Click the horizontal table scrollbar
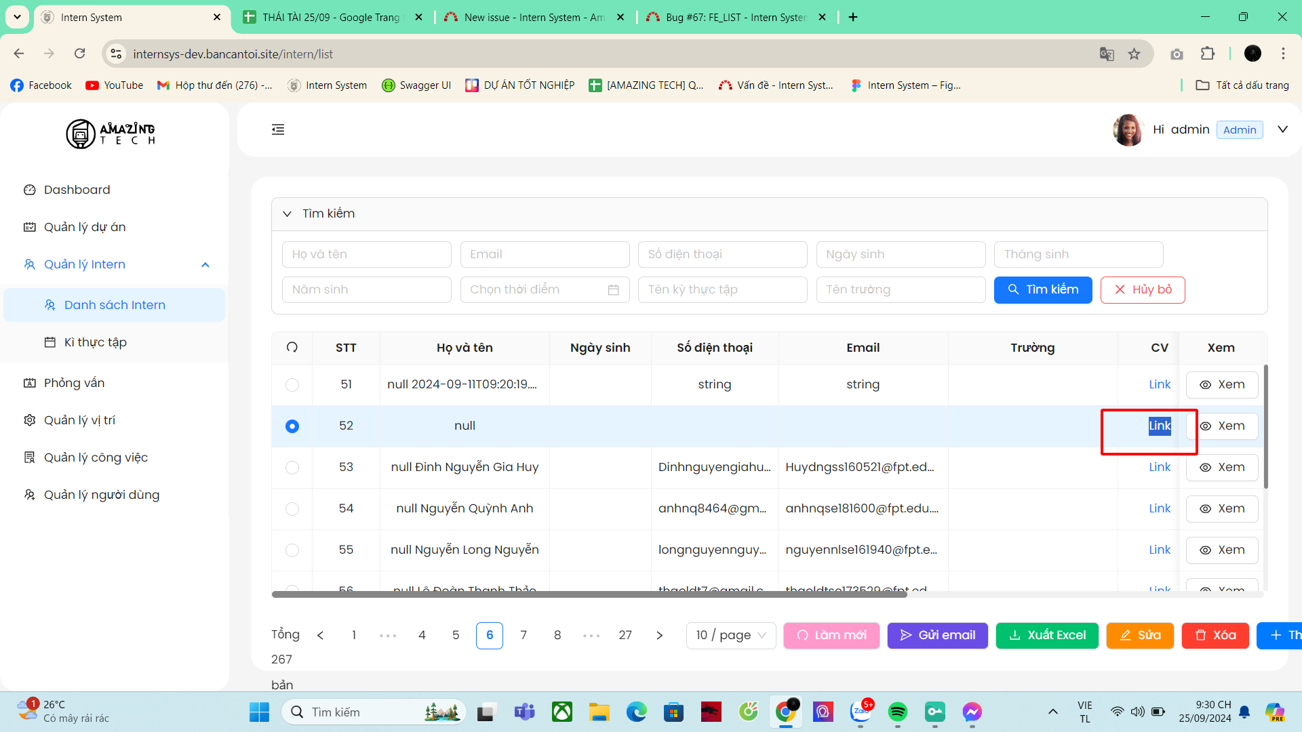The image size is (1302, 732). tap(589, 594)
